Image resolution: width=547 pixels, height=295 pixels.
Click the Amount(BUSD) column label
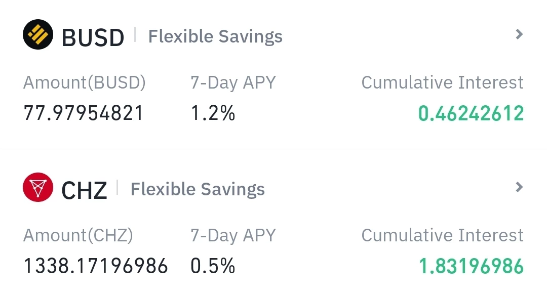point(85,83)
